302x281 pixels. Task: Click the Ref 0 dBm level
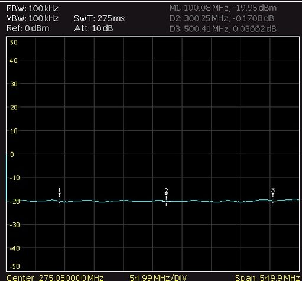click(x=28, y=28)
